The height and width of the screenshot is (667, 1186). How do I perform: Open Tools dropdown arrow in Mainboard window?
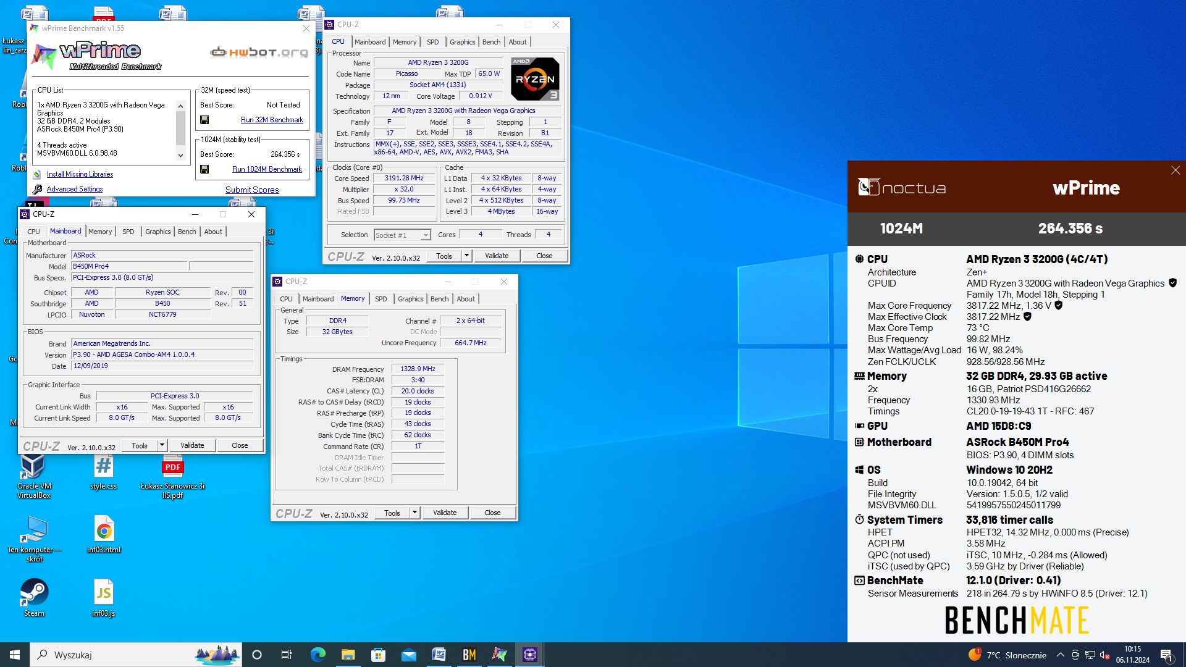162,445
